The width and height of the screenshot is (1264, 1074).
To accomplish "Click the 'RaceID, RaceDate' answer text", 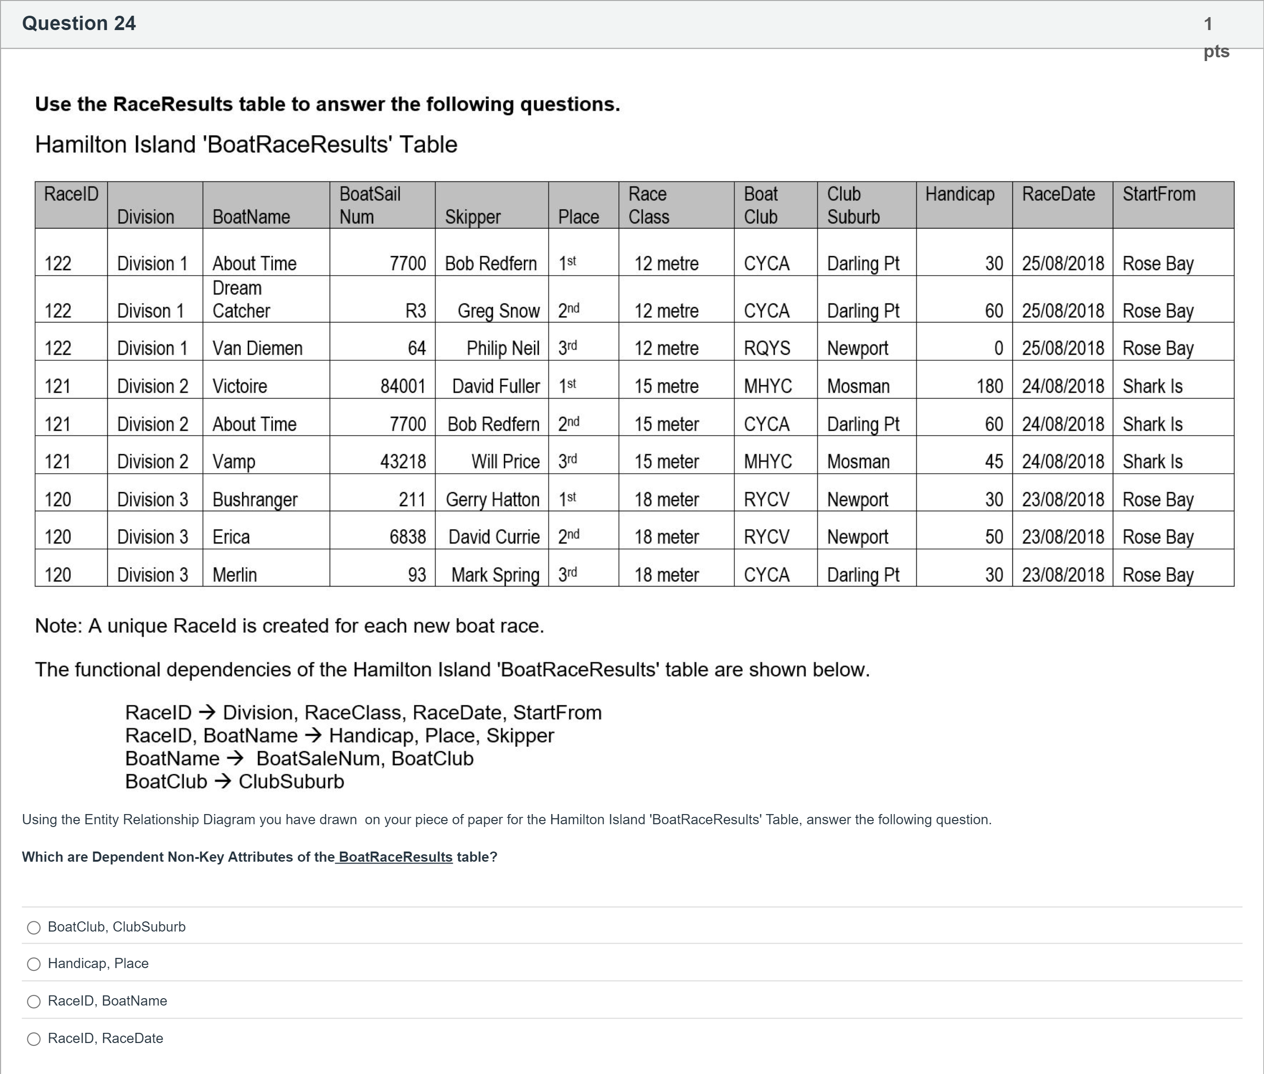I will pyautogui.click(x=105, y=1038).
